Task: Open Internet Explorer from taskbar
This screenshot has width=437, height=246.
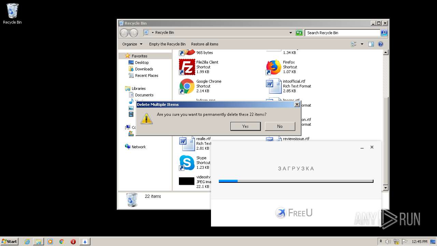Action: (27, 242)
